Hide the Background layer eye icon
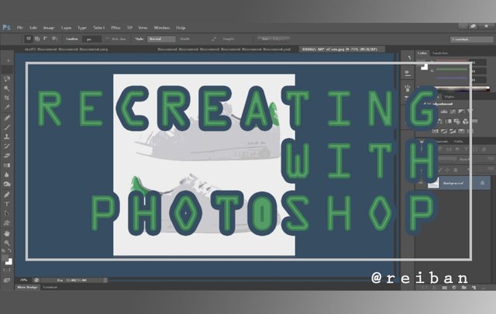Image resolution: width=496 pixels, height=314 pixels. tap(421, 183)
